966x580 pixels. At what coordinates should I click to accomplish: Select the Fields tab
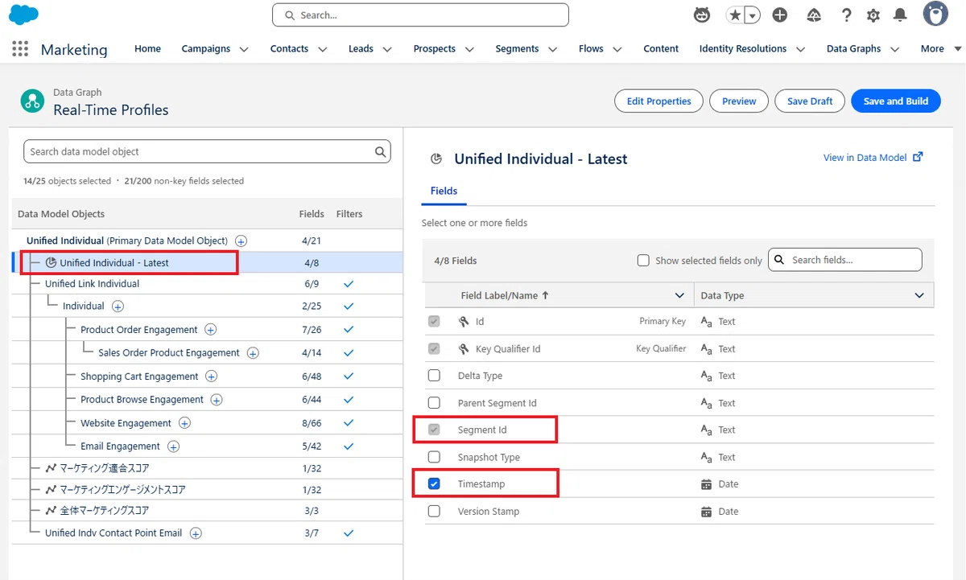(x=444, y=191)
